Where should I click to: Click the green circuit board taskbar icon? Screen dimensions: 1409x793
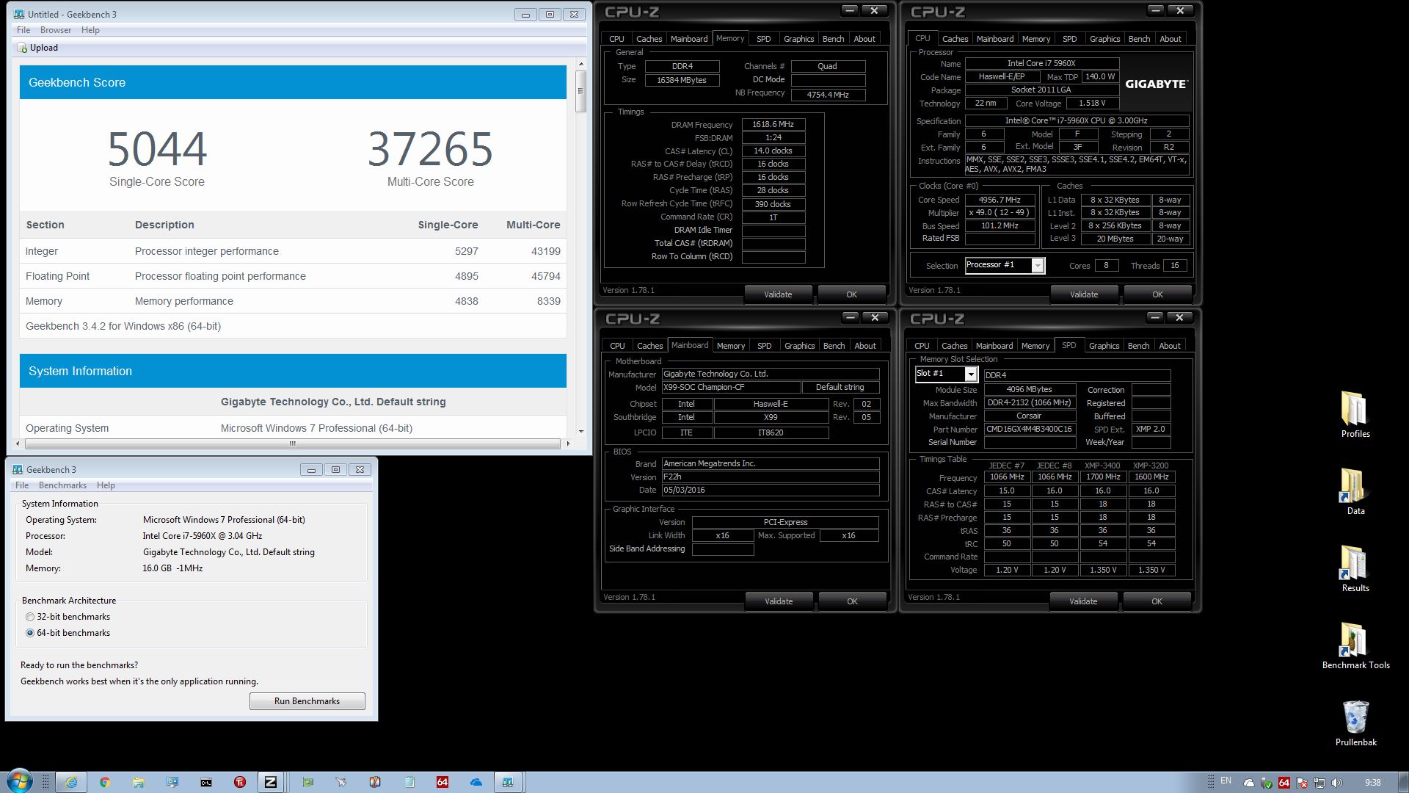[307, 782]
